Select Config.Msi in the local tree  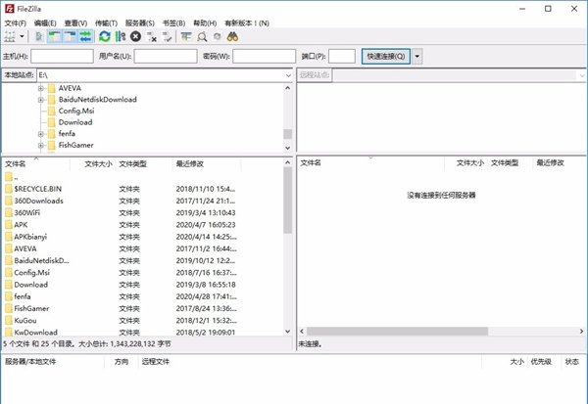[x=76, y=111]
